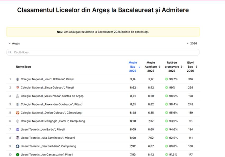Screen dimensions: 225x157
Task: Open the 2026 year dropdown
Action: coord(192,44)
